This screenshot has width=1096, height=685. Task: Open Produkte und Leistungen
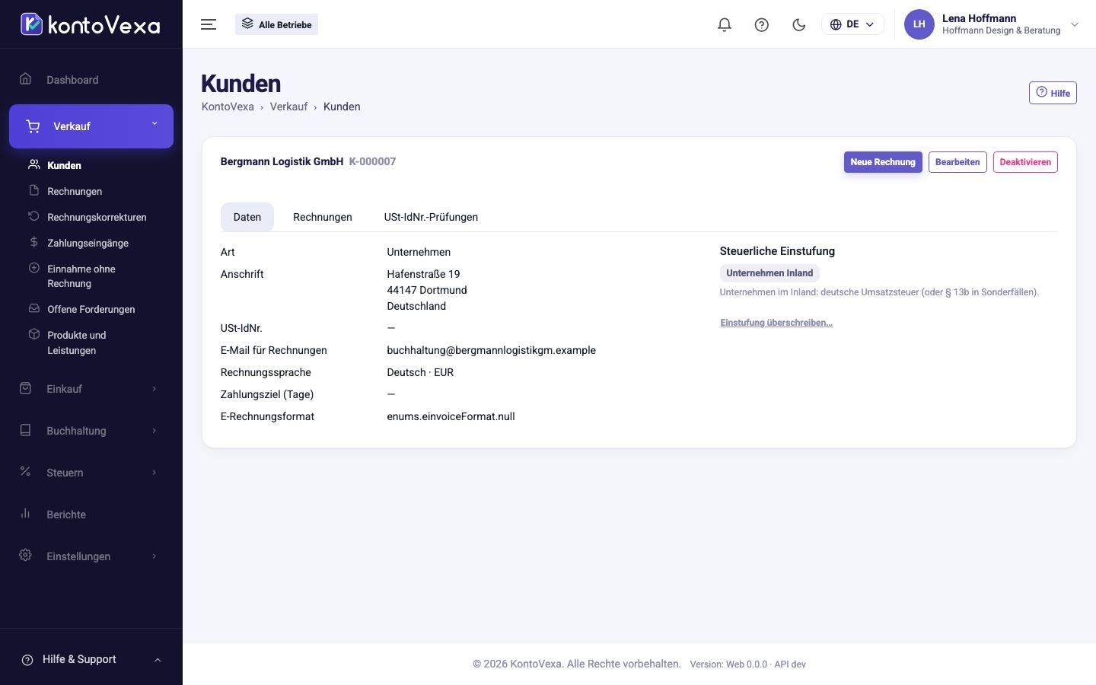pos(77,342)
